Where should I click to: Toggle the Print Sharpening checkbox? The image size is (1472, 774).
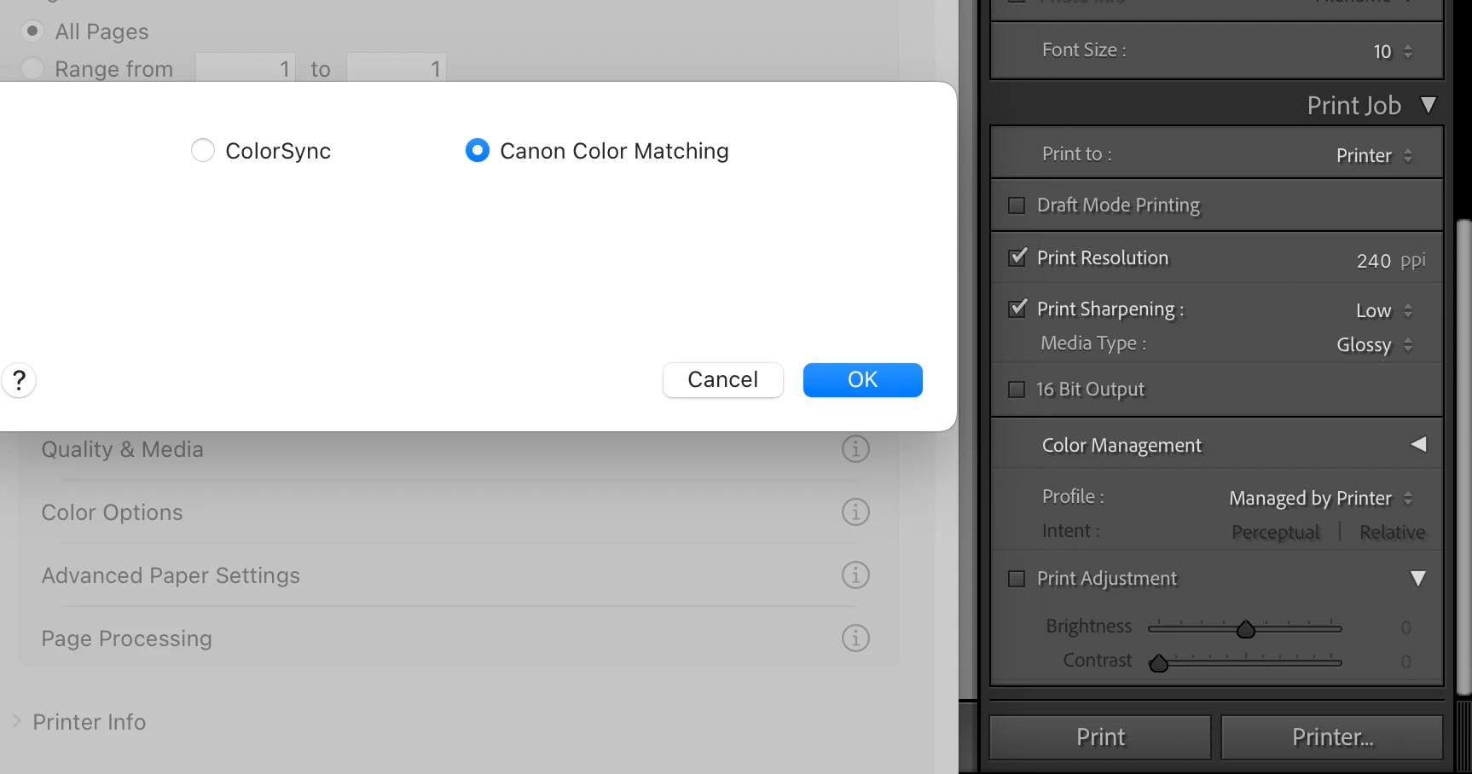1017,309
